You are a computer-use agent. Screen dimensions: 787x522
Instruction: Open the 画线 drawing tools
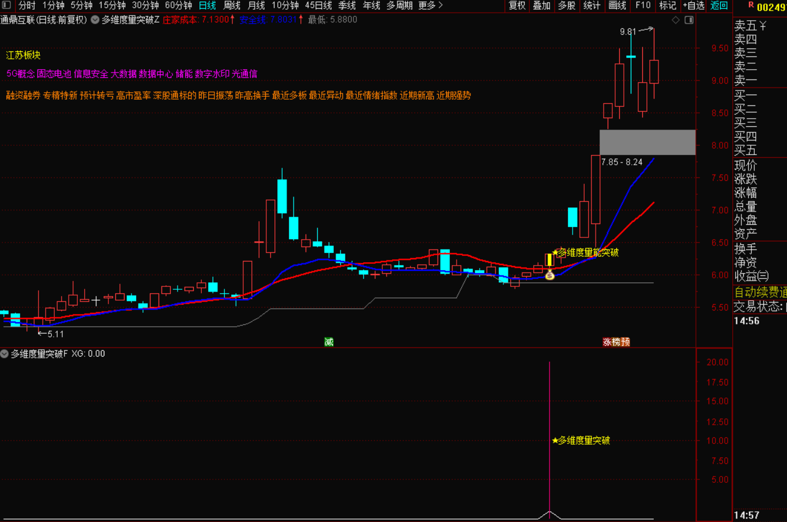617,5
